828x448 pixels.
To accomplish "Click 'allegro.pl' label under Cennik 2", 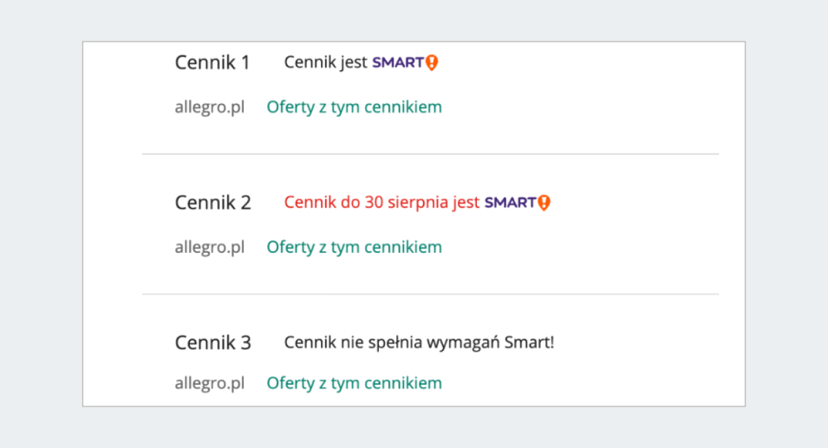I will tap(209, 247).
